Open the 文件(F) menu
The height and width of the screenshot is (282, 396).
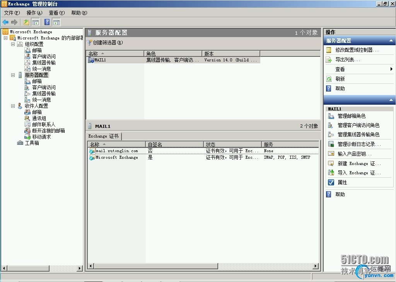[x=12, y=13]
